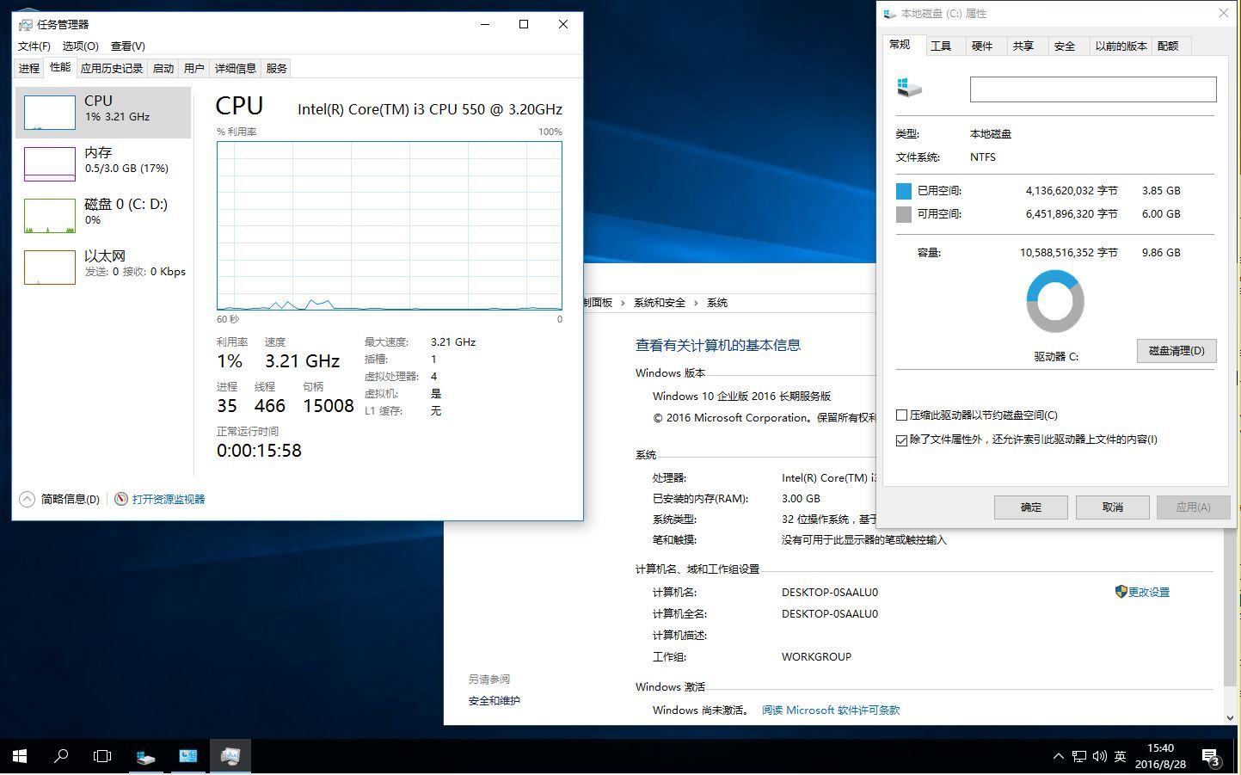Open the Action Center notification icon
The width and height of the screenshot is (1241, 775).
click(x=1211, y=757)
